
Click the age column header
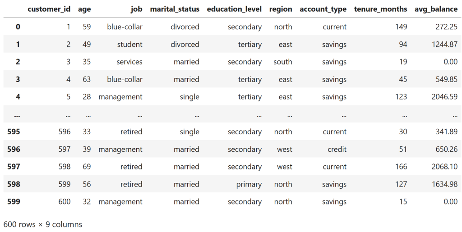[x=84, y=9]
